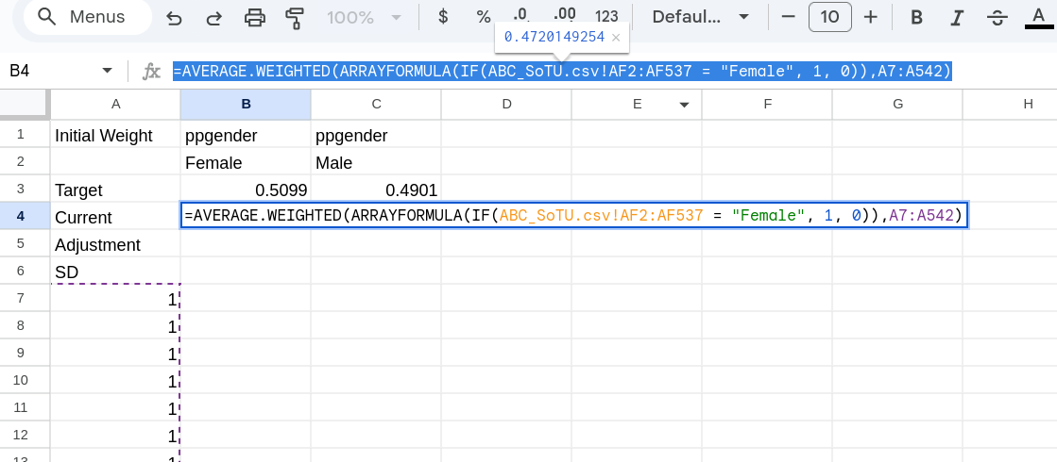
Task: Toggle italic text formatting
Action: [957, 17]
